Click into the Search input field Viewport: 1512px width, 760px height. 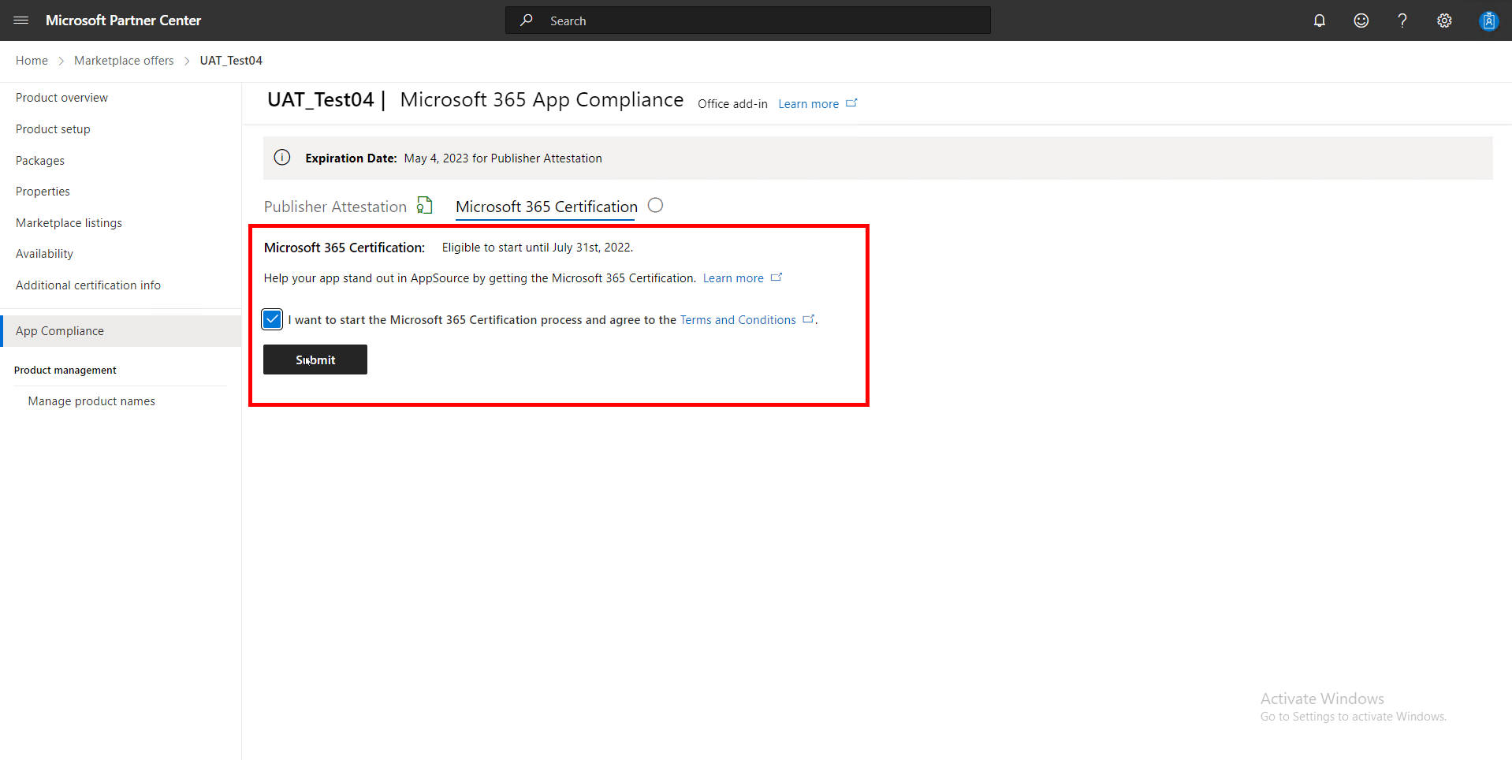748,20
